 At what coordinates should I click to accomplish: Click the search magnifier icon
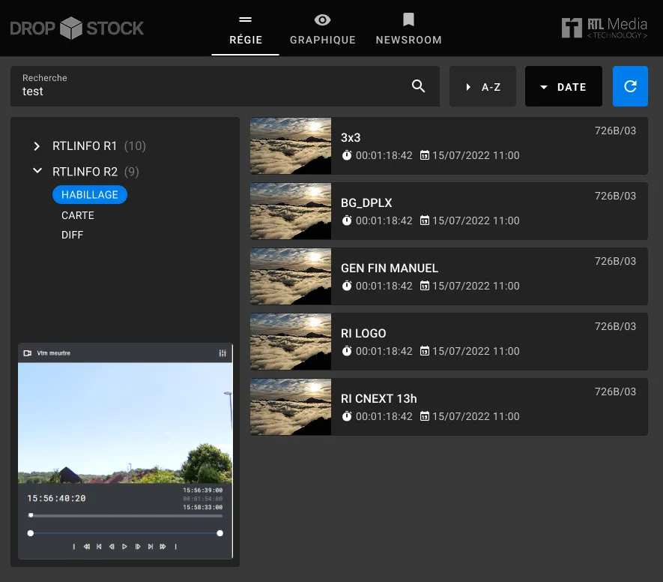point(419,86)
